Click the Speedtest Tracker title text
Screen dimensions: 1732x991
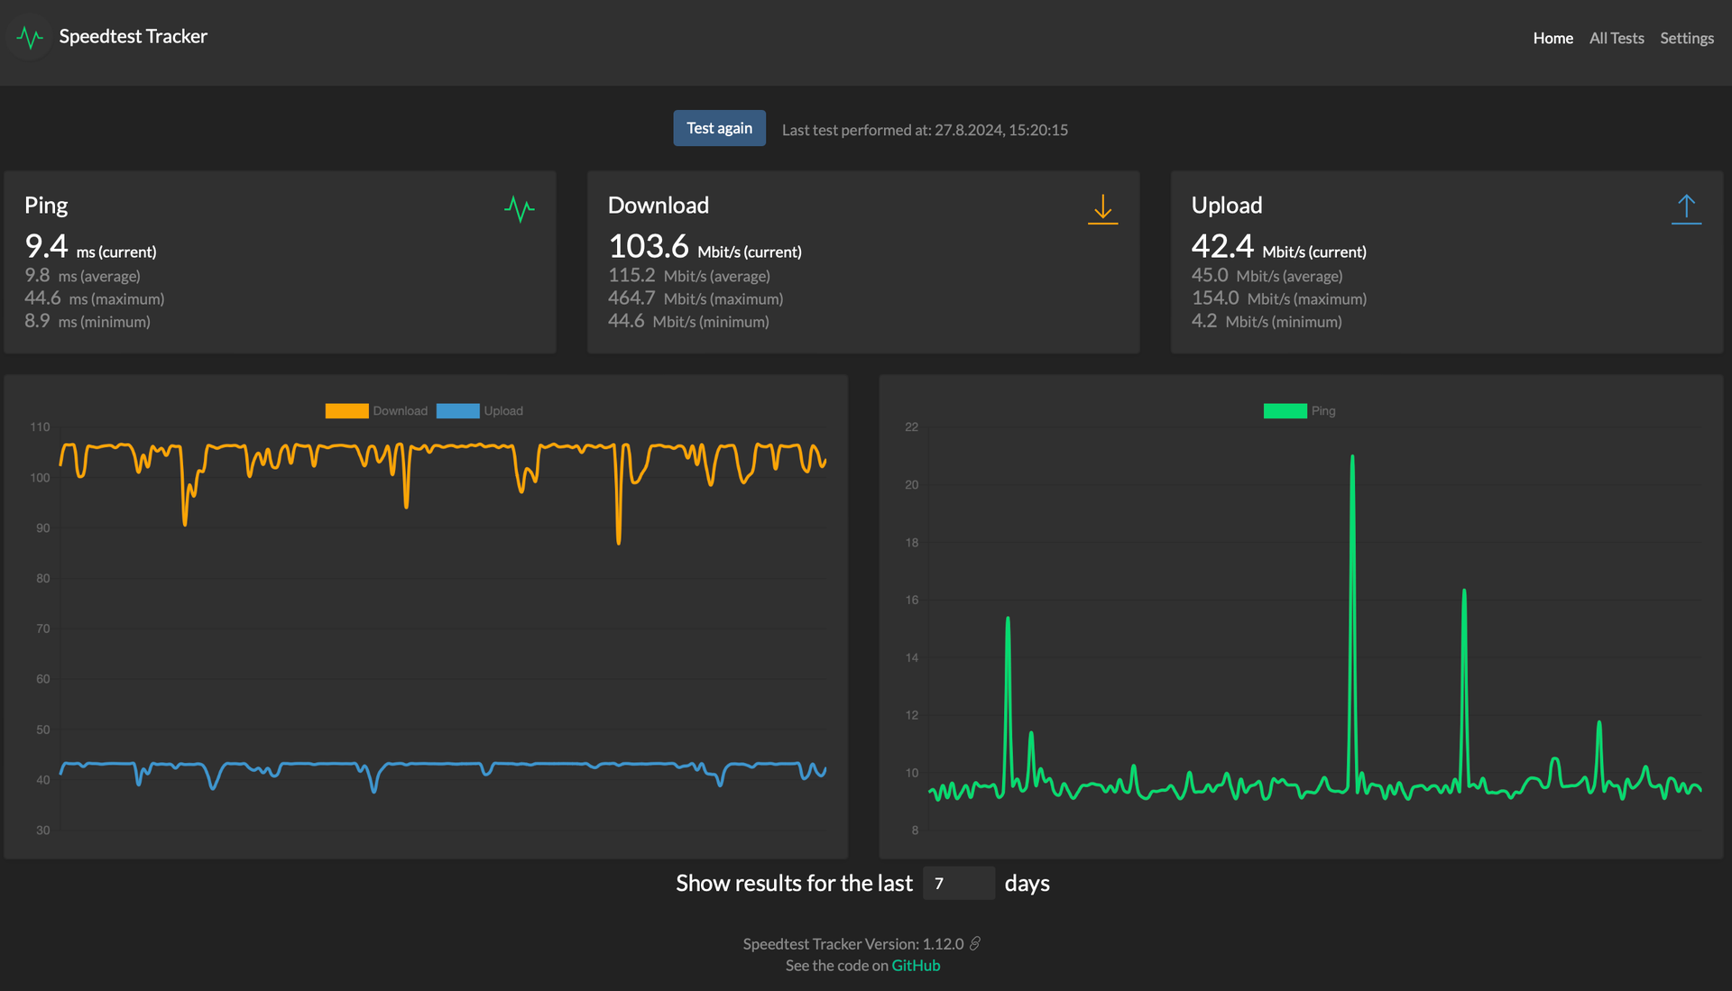pyautogui.click(x=134, y=36)
